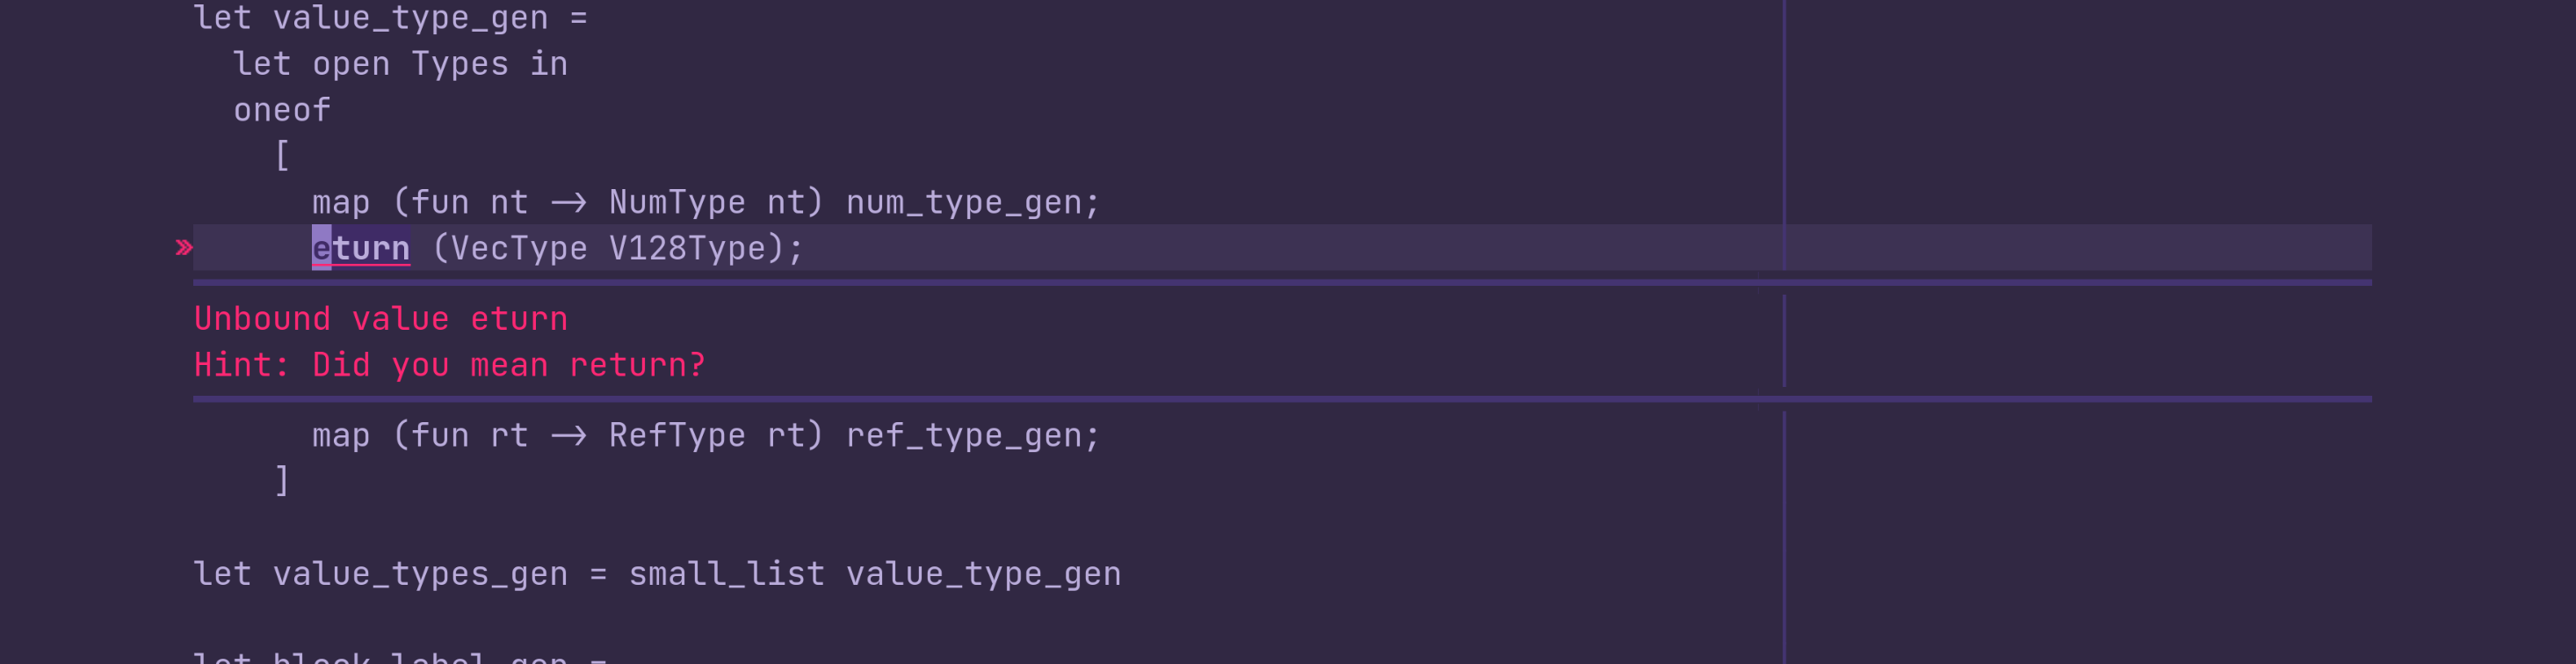
Task: Click 'Unbound value eturn' error message
Action: (x=380, y=318)
